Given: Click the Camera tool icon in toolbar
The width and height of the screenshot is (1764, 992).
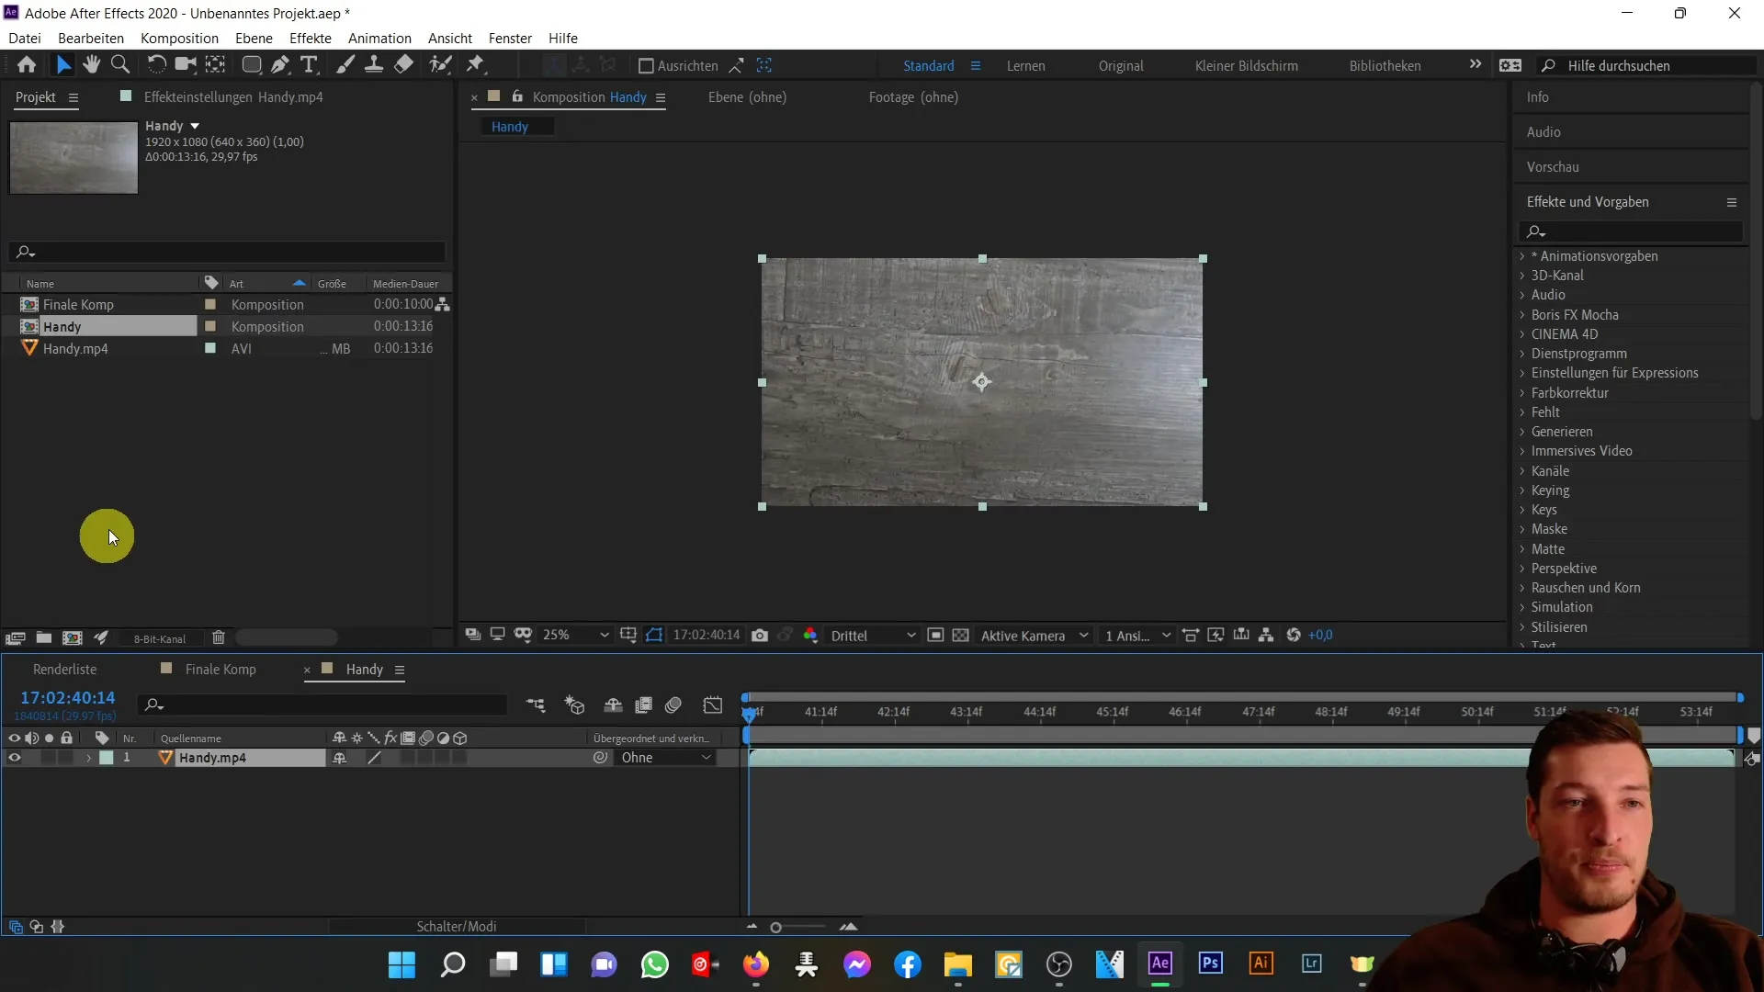Looking at the screenshot, I should pyautogui.click(x=184, y=64).
